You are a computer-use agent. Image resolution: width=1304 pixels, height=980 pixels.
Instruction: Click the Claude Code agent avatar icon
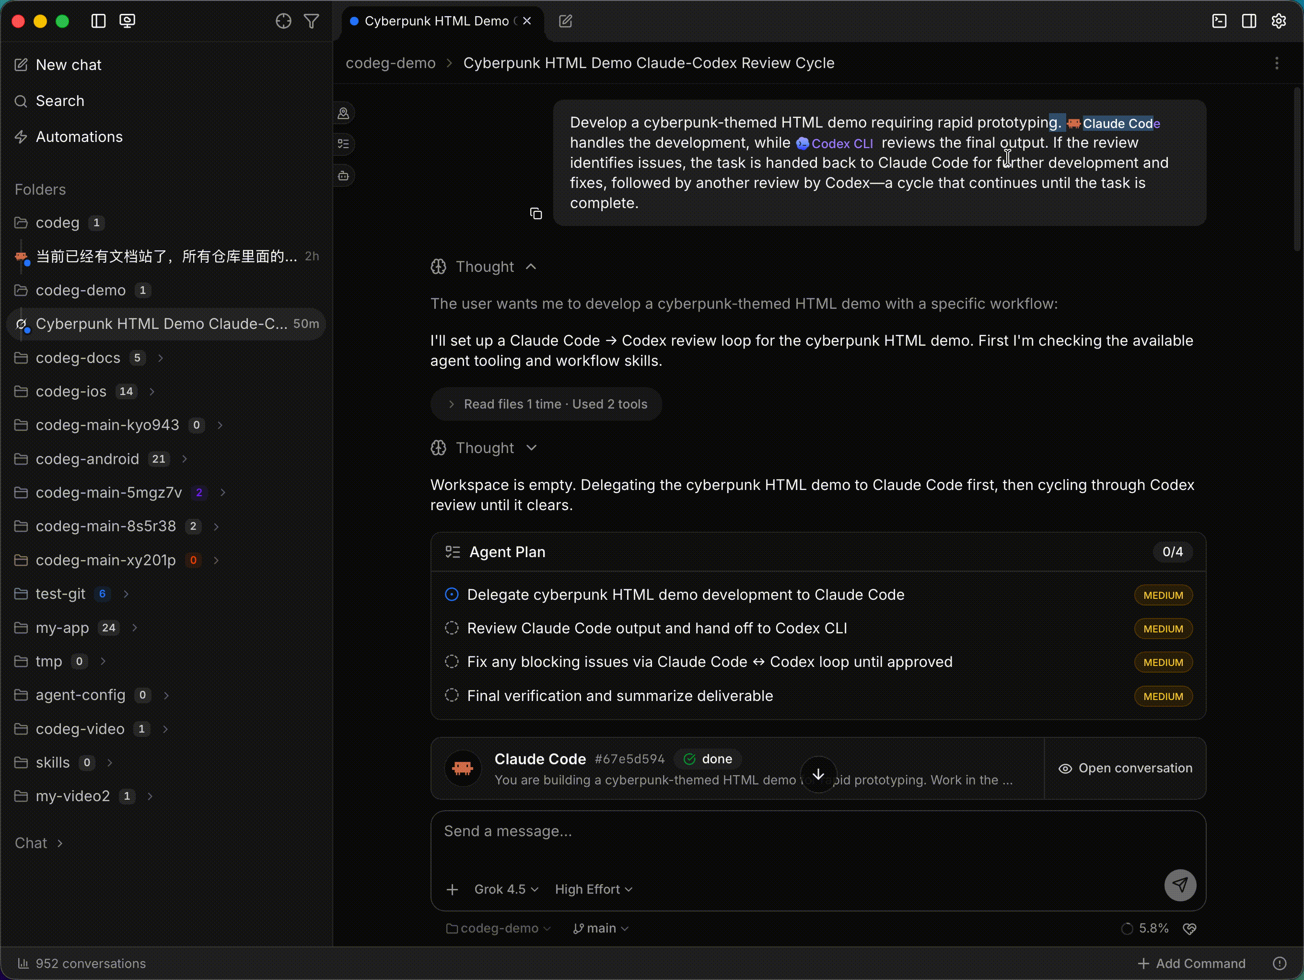463,768
